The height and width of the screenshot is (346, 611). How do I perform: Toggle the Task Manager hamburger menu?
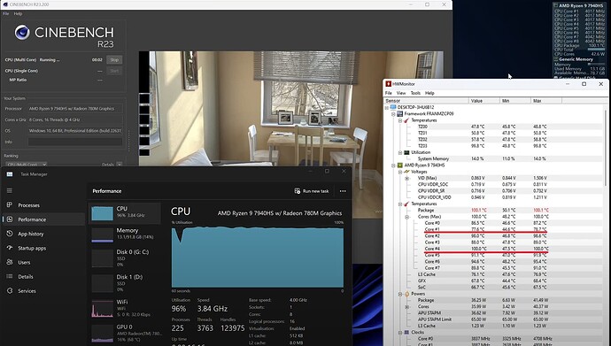click(10, 191)
